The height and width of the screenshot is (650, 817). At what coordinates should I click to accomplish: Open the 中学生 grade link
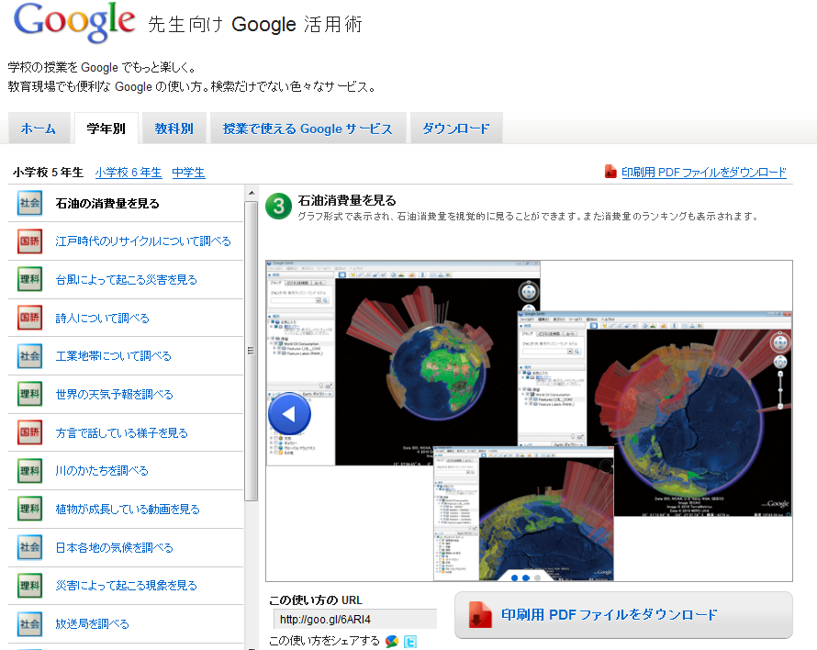[188, 173]
